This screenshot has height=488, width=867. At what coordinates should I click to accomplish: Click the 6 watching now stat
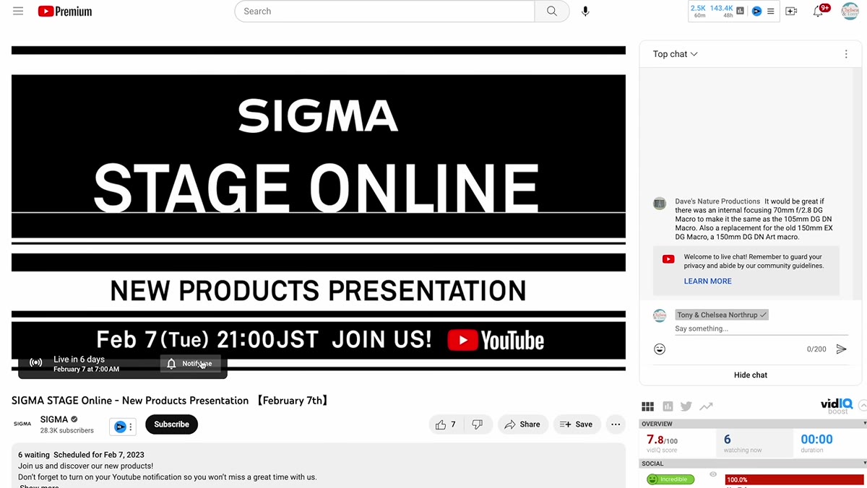click(742, 443)
